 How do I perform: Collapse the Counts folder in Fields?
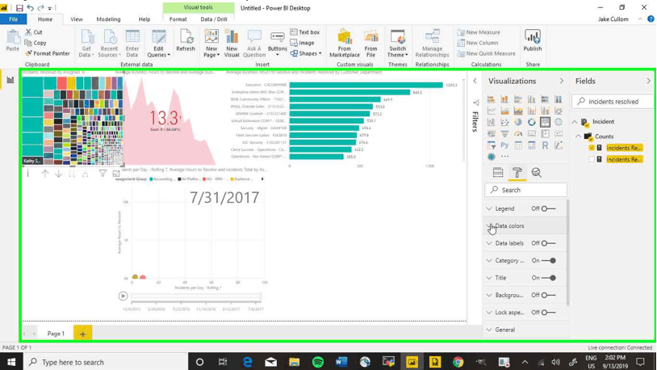click(x=578, y=137)
